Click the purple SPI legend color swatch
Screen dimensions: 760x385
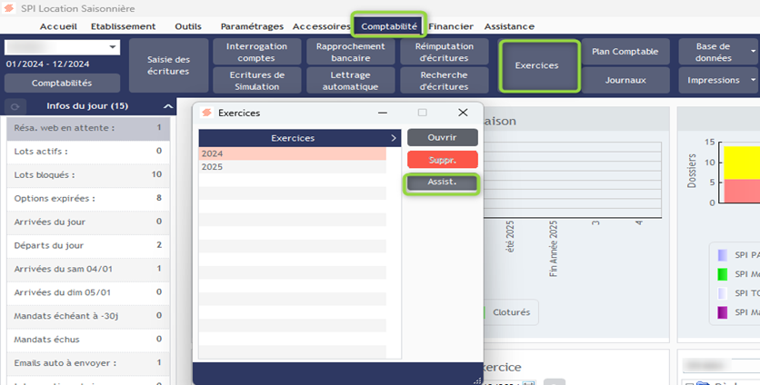coord(722,312)
